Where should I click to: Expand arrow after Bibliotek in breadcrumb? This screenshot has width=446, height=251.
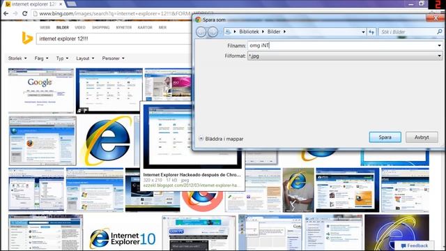pos(263,31)
